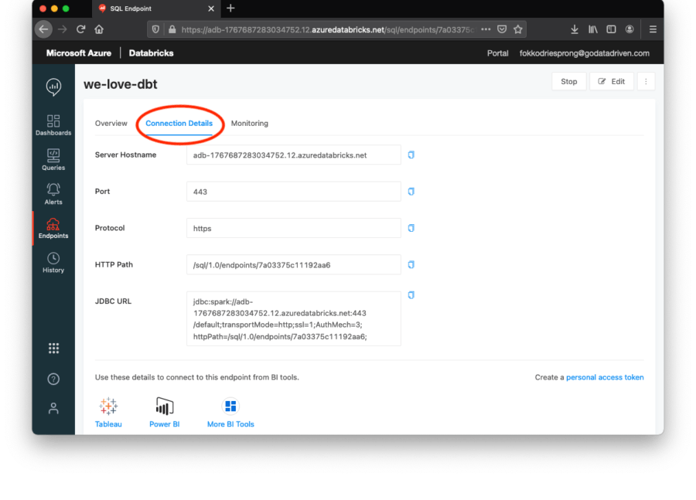Viewport: 696px width, 500px height.
Task: Open the Endpoints section in sidebar
Action: (53, 228)
